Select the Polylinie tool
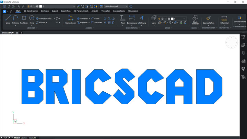Viewport: 247px width, 139px height. (15, 20)
